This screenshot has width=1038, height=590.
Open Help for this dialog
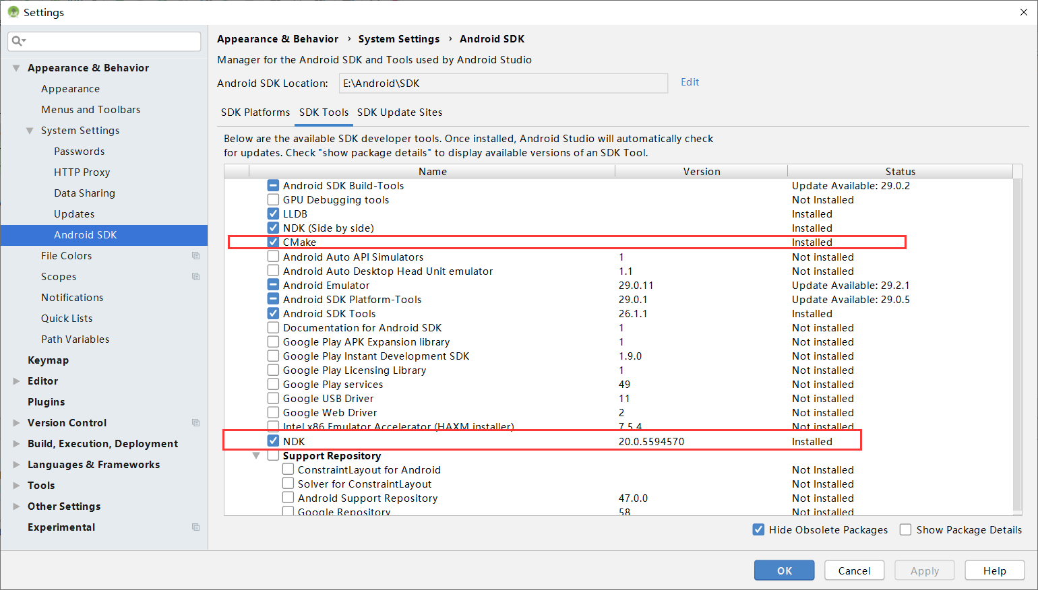(994, 570)
